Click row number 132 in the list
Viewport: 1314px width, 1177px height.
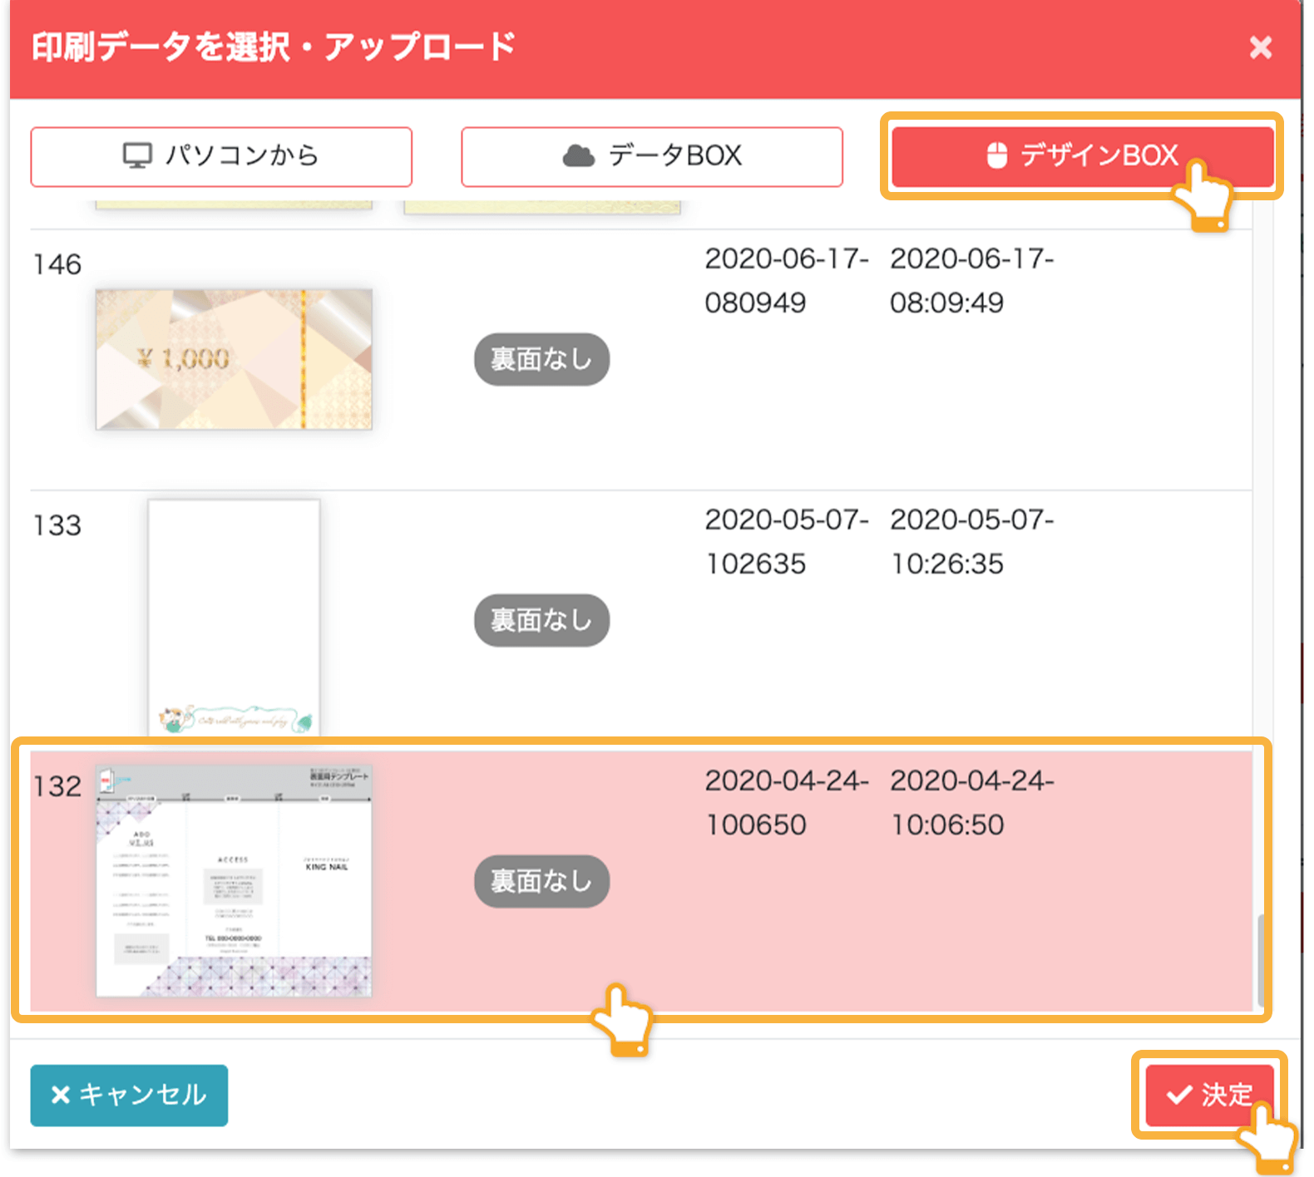coord(57,786)
